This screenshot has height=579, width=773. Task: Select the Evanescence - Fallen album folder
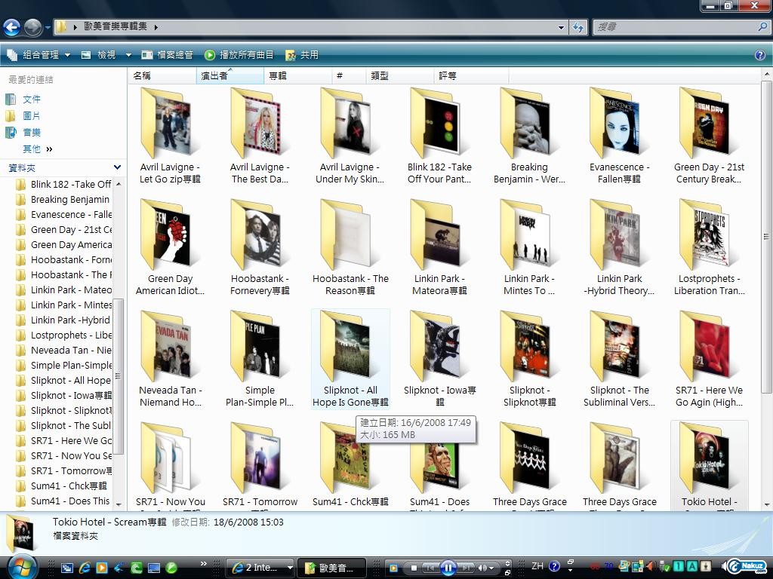618,136
